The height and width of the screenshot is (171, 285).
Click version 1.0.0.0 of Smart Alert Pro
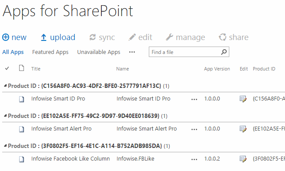tap(212, 129)
